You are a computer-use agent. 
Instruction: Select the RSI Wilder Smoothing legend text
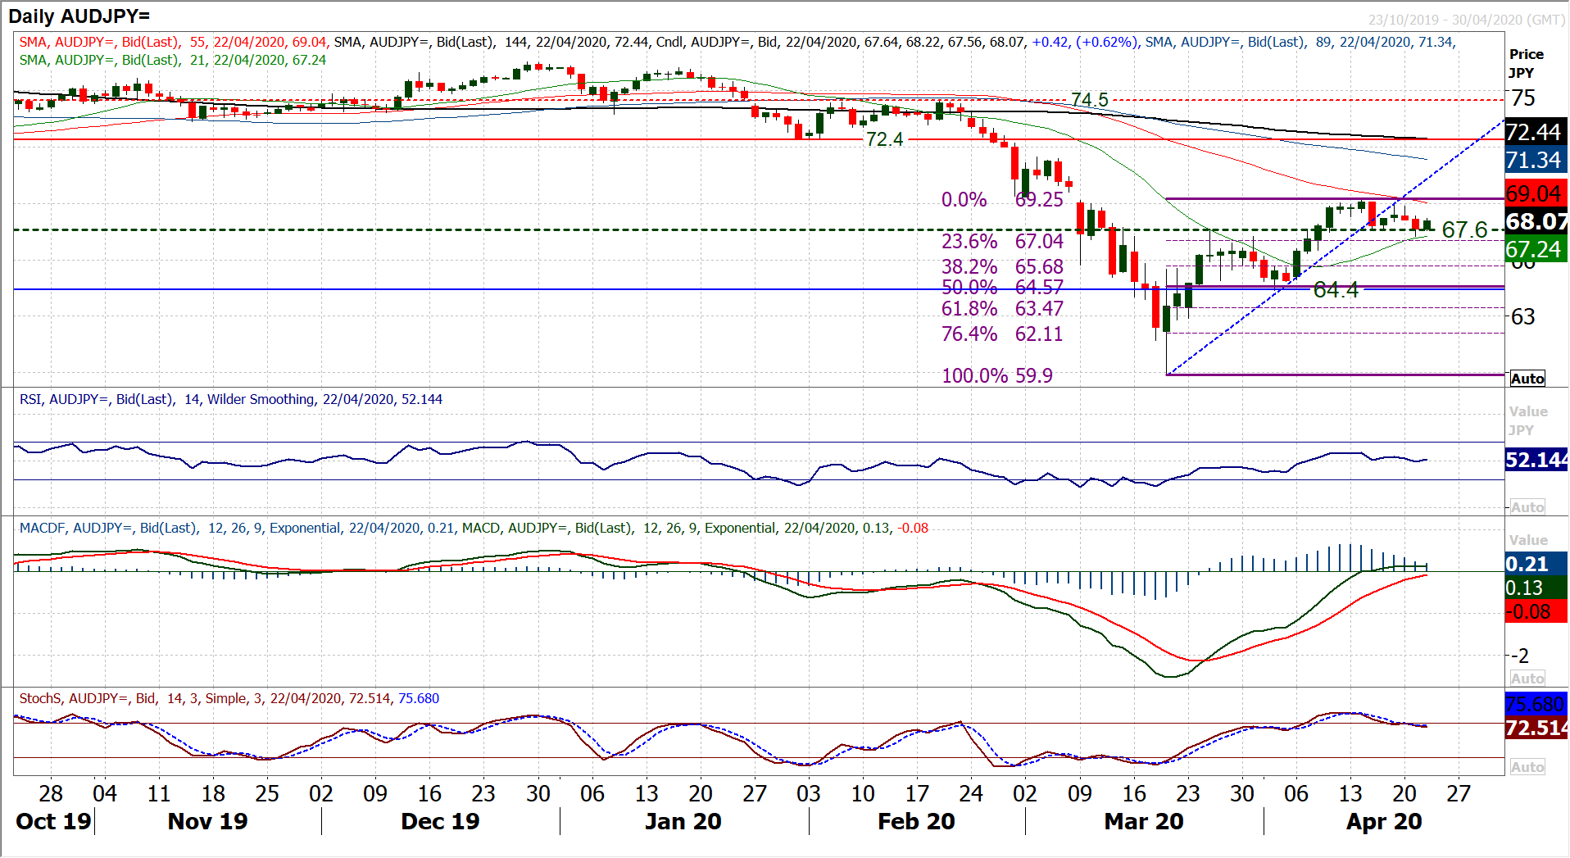pyautogui.click(x=231, y=399)
